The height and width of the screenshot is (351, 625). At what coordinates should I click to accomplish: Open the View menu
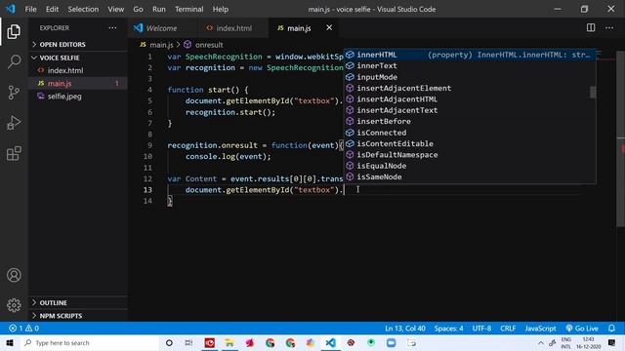pos(115,9)
